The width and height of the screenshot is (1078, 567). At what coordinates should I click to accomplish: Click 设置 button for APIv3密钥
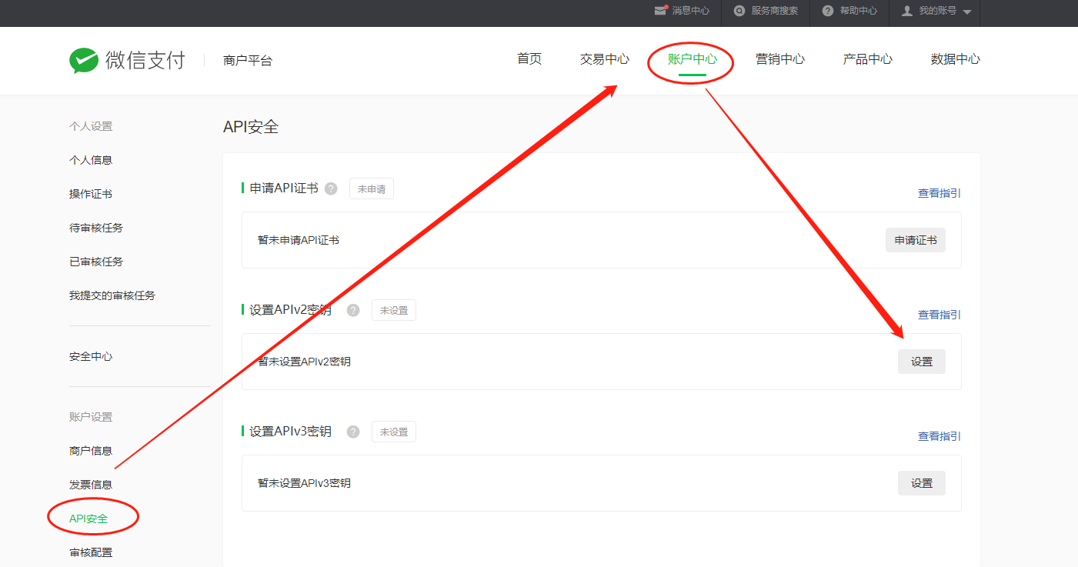click(921, 483)
